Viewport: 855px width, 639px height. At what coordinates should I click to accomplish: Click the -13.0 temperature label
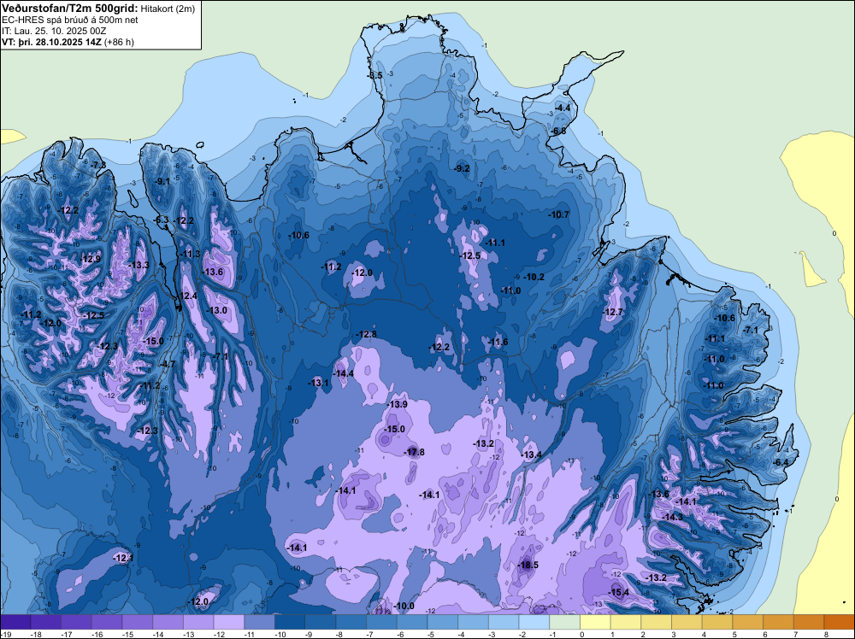click(x=217, y=310)
